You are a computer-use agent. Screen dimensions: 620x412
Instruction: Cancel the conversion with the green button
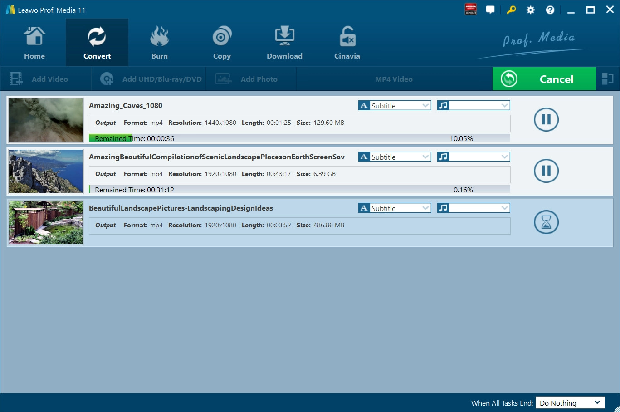point(544,79)
